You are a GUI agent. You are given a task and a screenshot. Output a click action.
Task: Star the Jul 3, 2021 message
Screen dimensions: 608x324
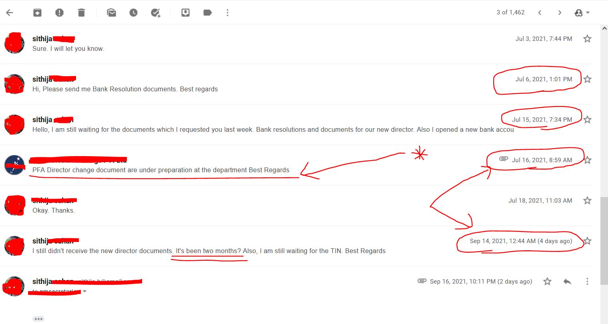coord(587,38)
